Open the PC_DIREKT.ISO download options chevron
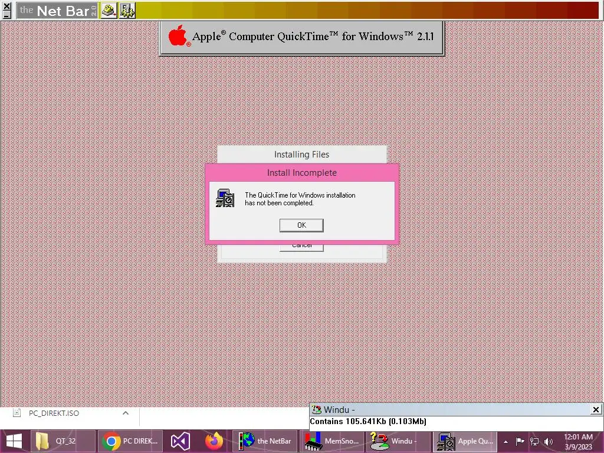This screenshot has height=453, width=604. (x=126, y=413)
